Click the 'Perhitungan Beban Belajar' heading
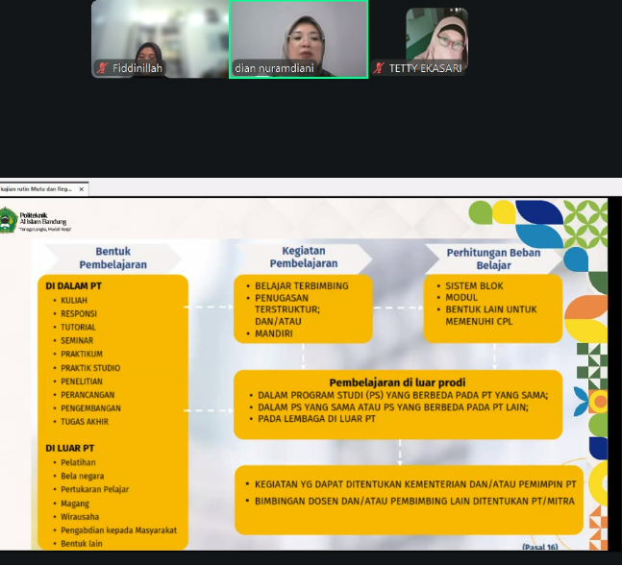This screenshot has width=622, height=566. (x=493, y=259)
